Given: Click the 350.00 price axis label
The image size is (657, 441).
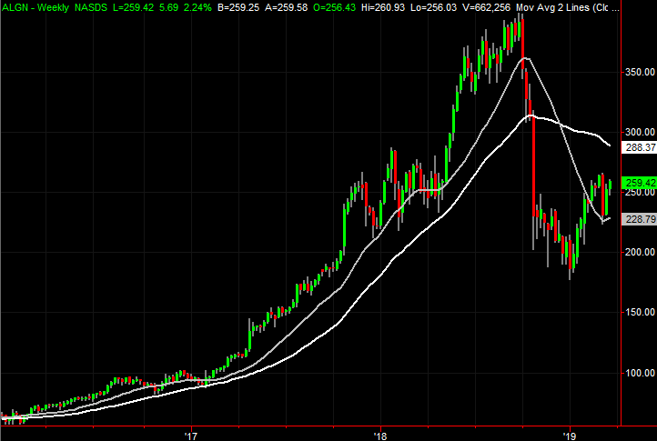Looking at the screenshot, I should (640, 72).
